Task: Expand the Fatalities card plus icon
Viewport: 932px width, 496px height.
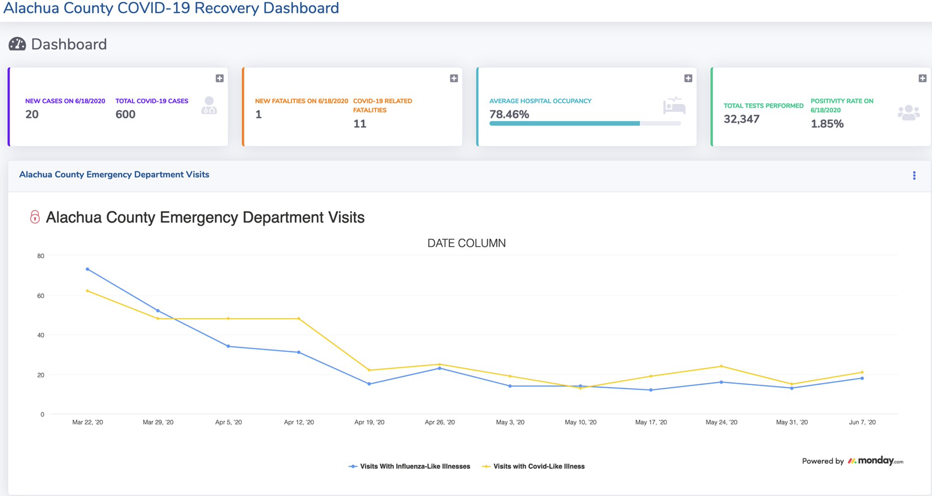Action: 454,78
